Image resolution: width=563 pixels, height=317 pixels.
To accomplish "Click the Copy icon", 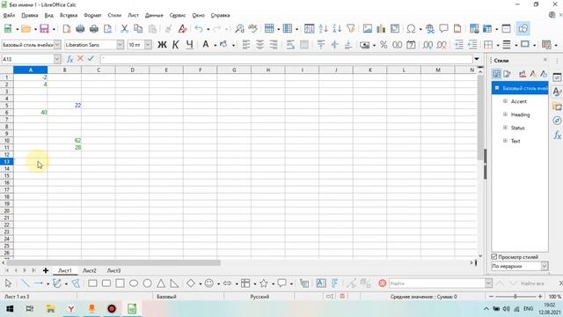I will tap(138, 29).
